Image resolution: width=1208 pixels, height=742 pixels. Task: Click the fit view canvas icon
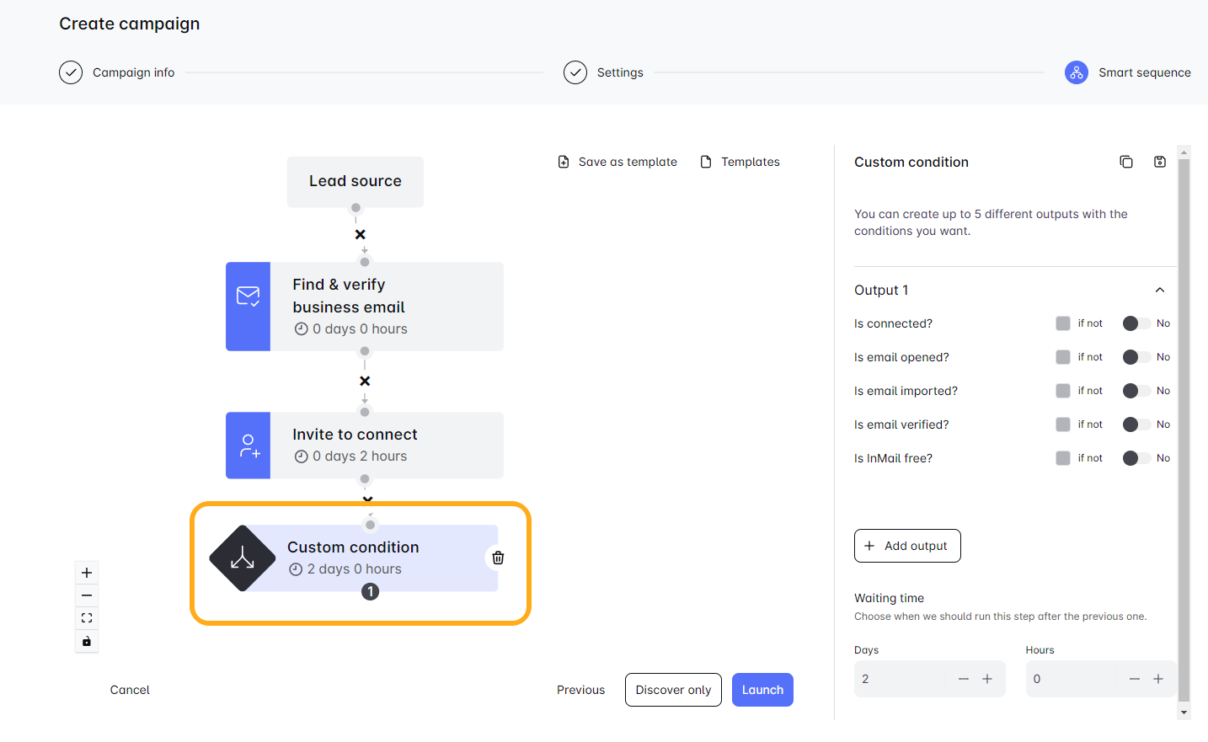(87, 618)
